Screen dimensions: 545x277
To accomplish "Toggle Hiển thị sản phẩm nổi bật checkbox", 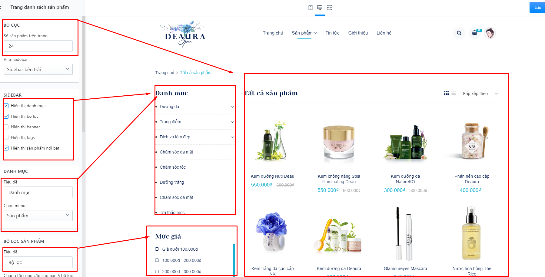I will (6, 148).
